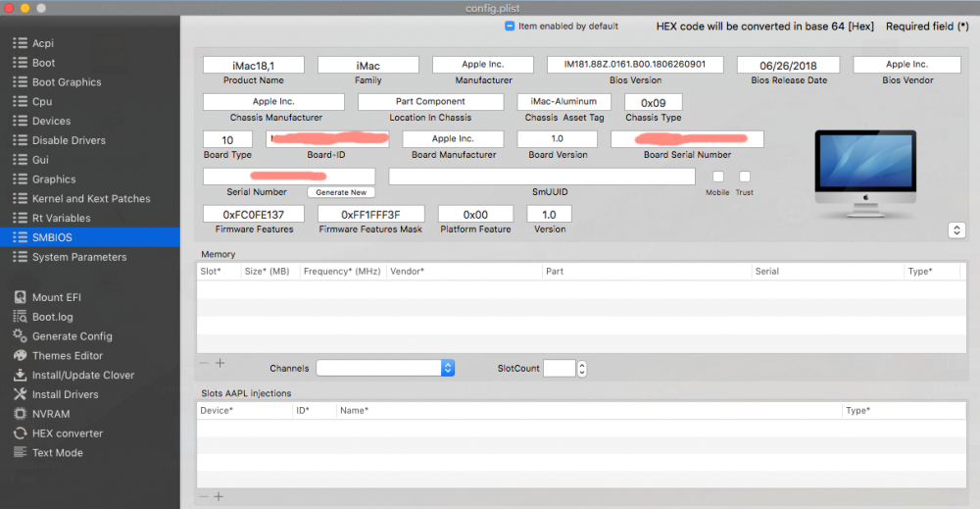
Task: Add a Slots AAPL injection entry
Action: pyautogui.click(x=219, y=496)
